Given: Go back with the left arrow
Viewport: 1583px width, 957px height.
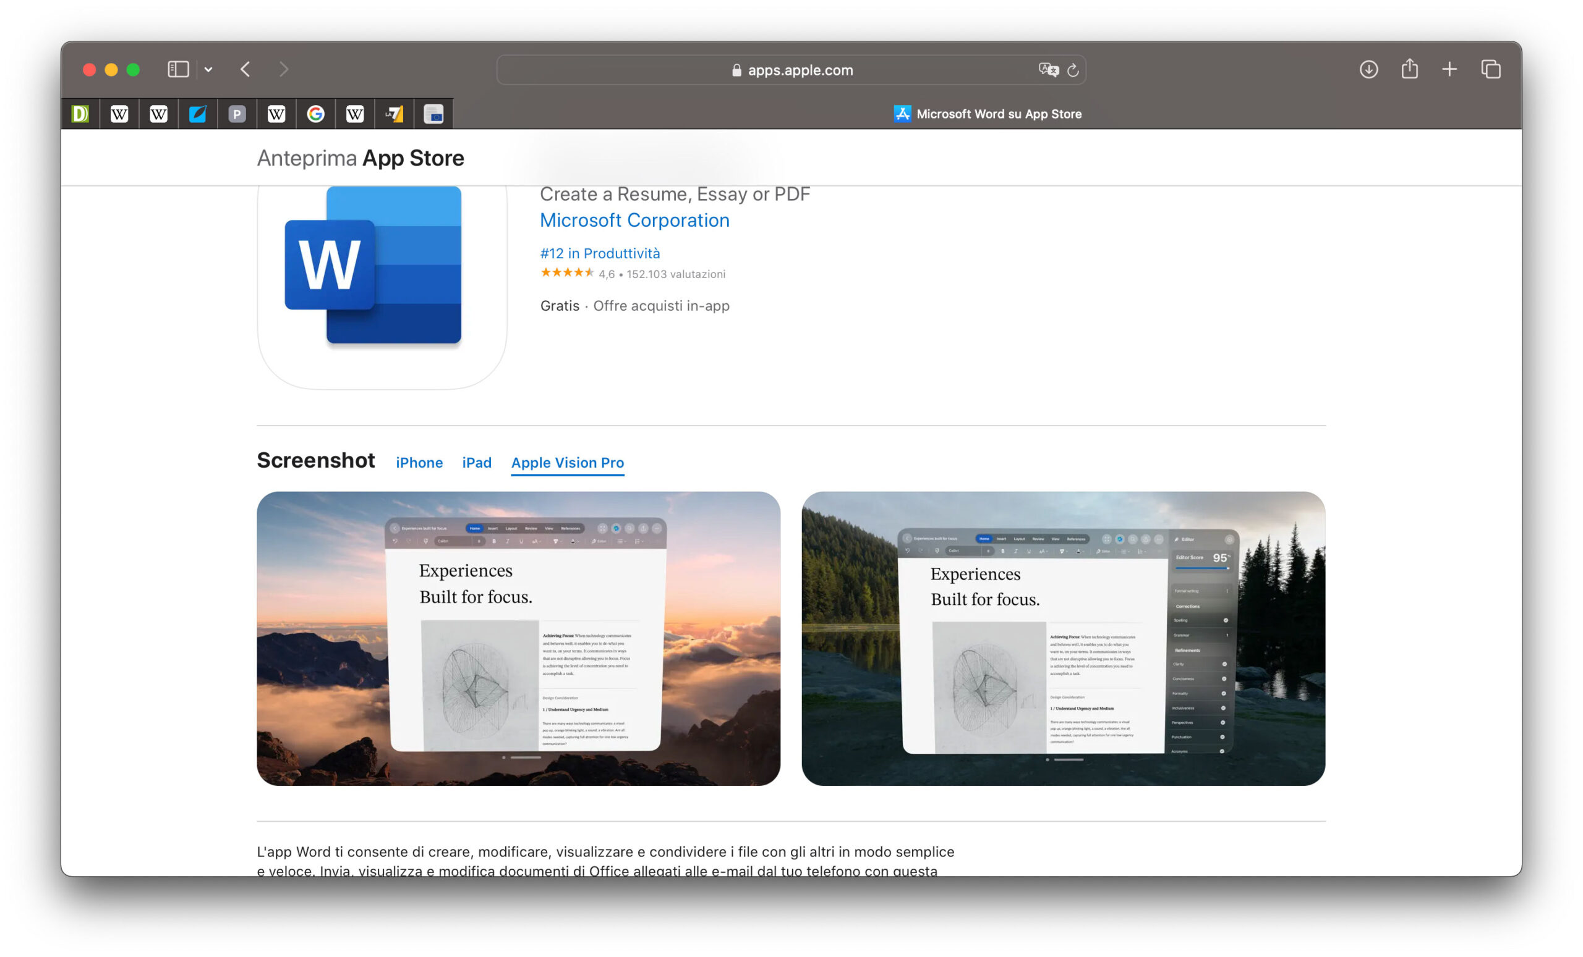Looking at the screenshot, I should (x=245, y=69).
